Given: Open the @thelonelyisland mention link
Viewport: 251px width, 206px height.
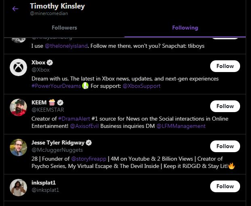Looking at the screenshot, I should pyautogui.click(x=66, y=46).
